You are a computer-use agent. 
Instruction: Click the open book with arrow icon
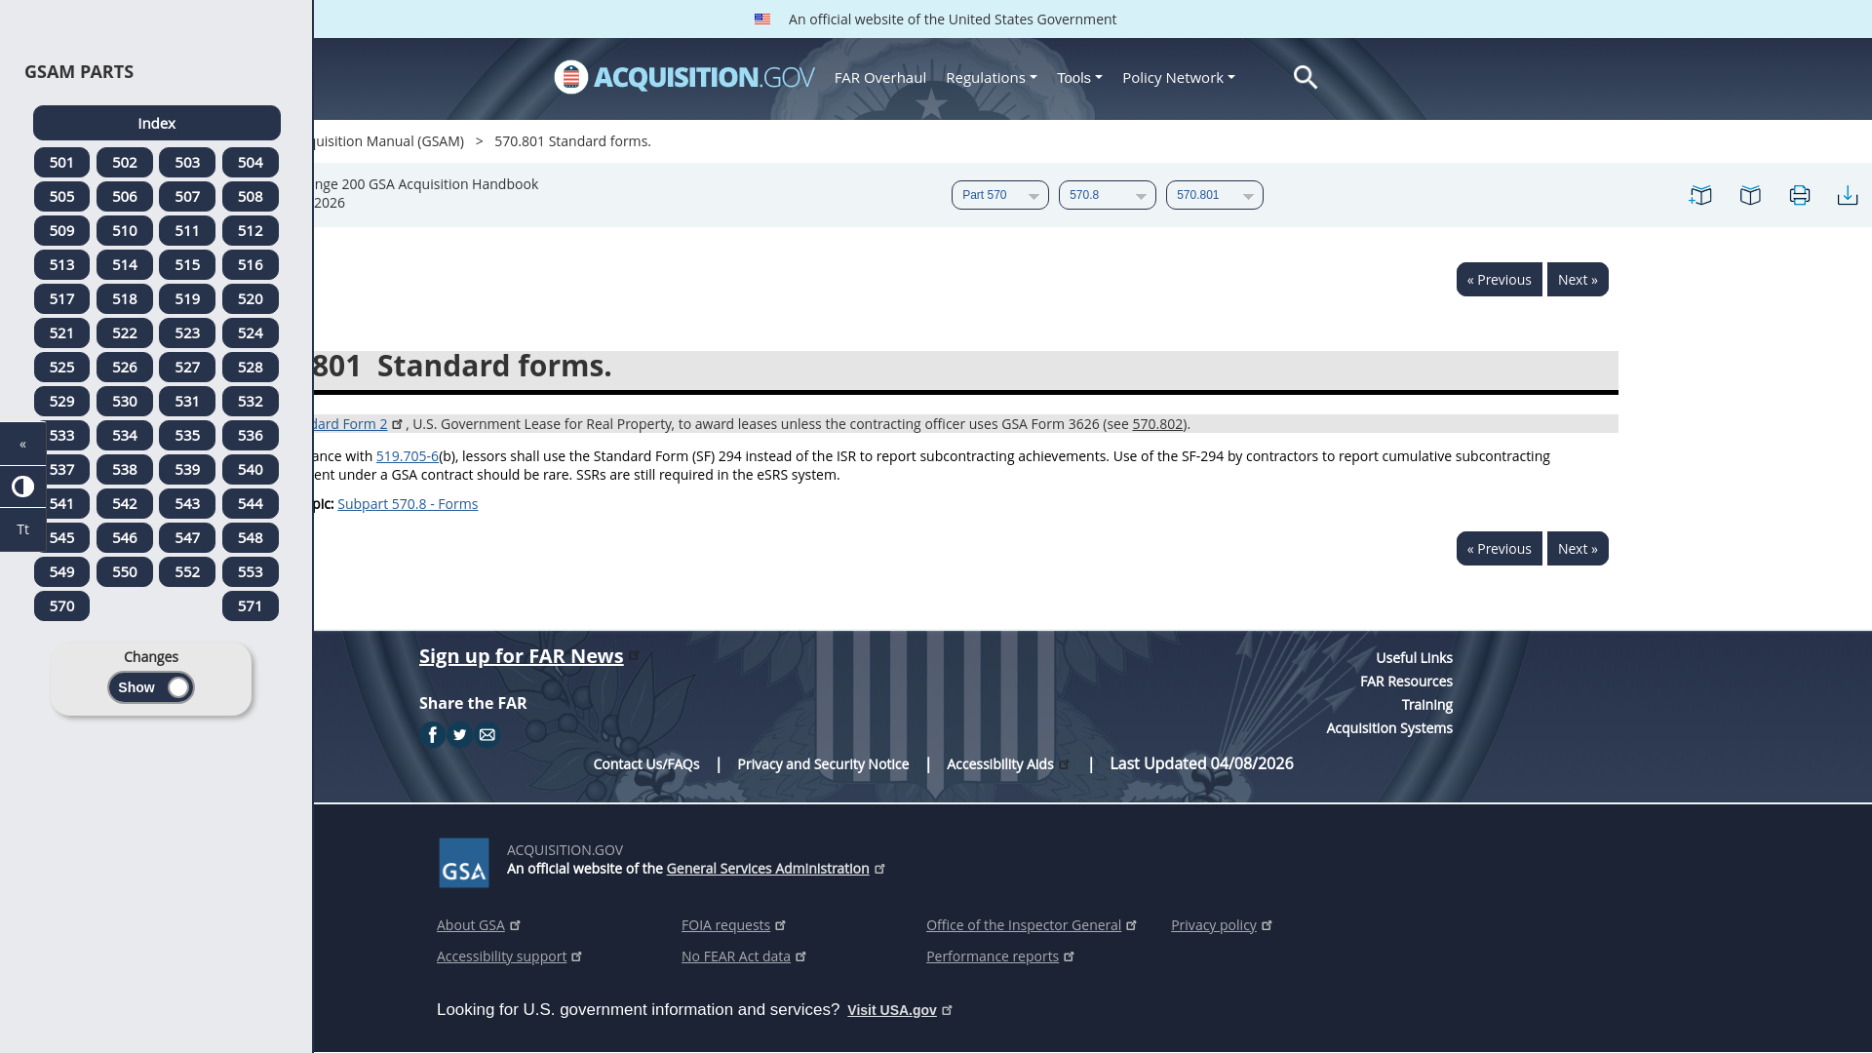[1700, 195]
